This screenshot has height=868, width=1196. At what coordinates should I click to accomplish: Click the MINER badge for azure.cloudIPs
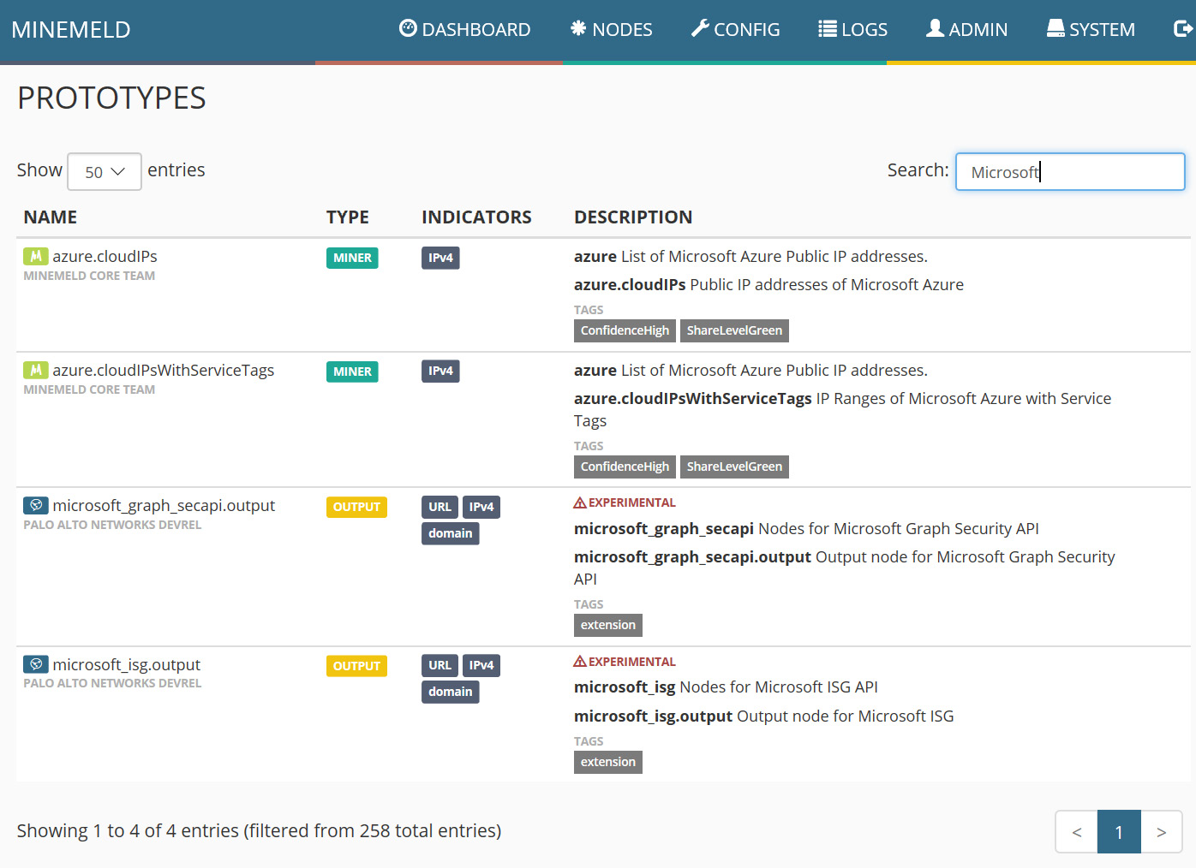(x=352, y=258)
